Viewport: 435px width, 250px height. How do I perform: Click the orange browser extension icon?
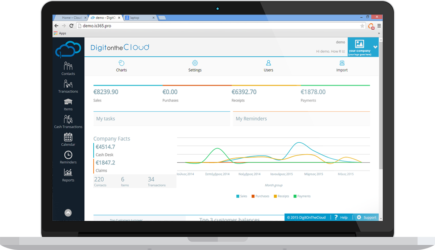[x=371, y=26]
